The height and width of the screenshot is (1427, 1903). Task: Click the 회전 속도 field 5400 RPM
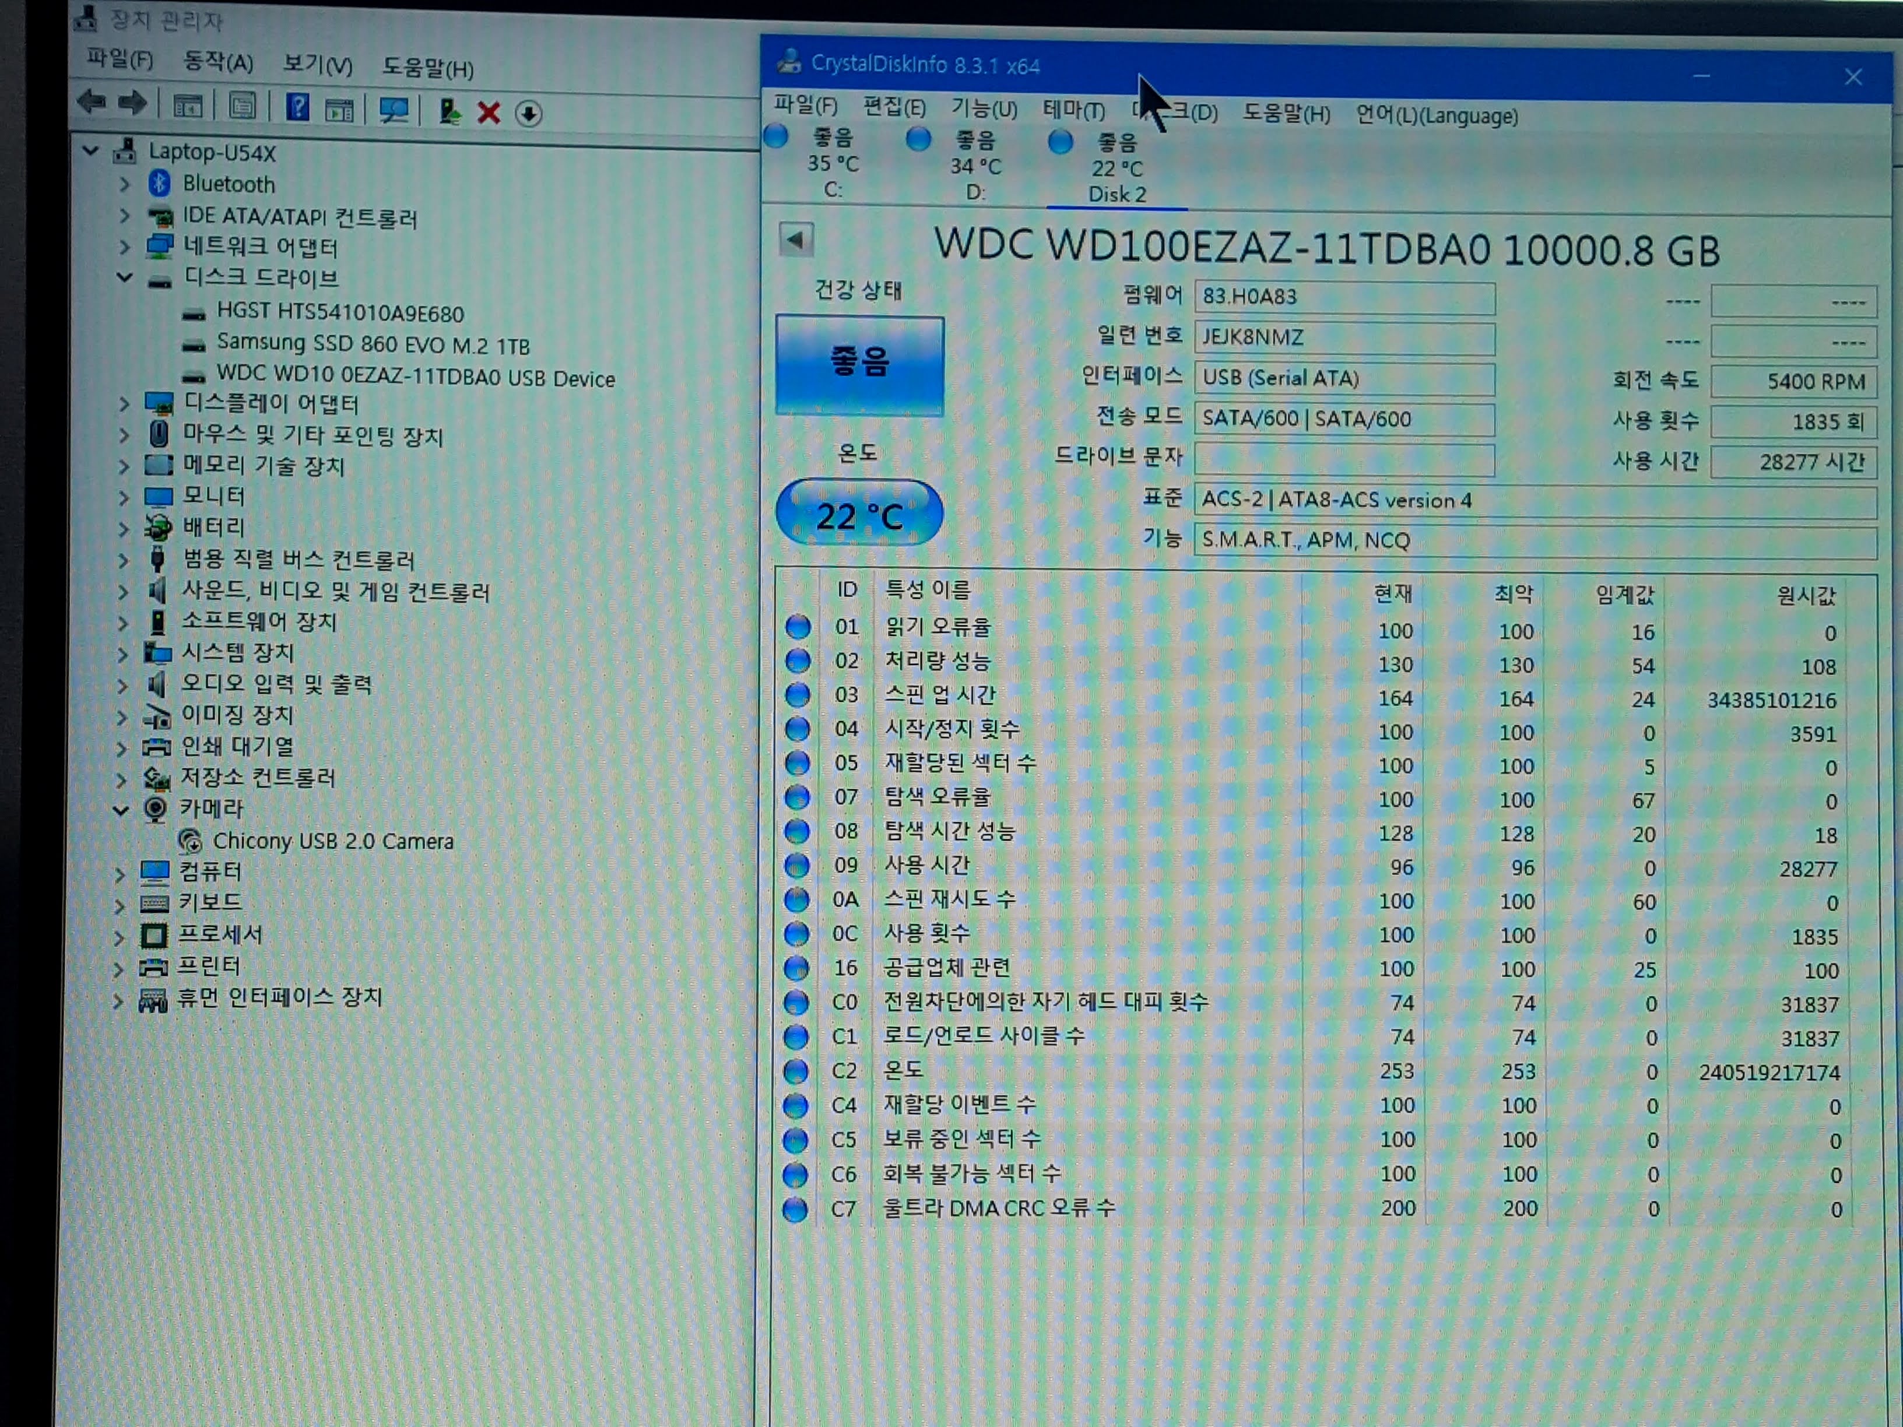click(1794, 382)
